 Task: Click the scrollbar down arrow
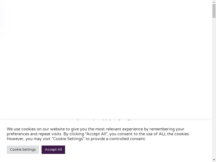point(214,160)
